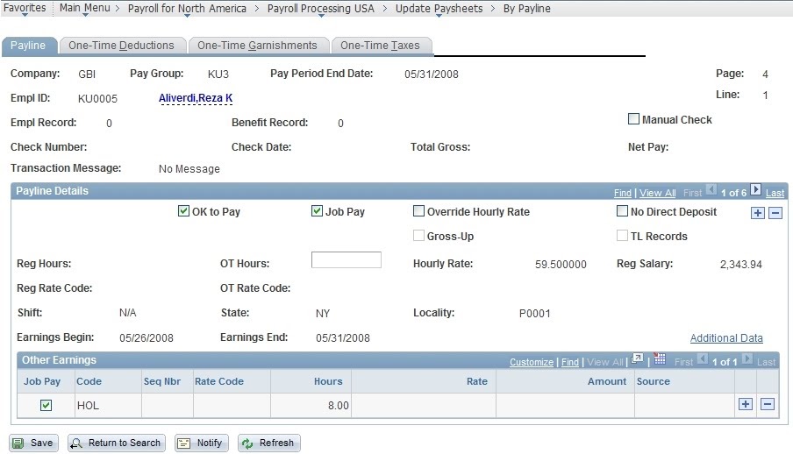The height and width of the screenshot is (454, 793).
Task: Open Other Earnings grid in new window
Action: click(637, 359)
